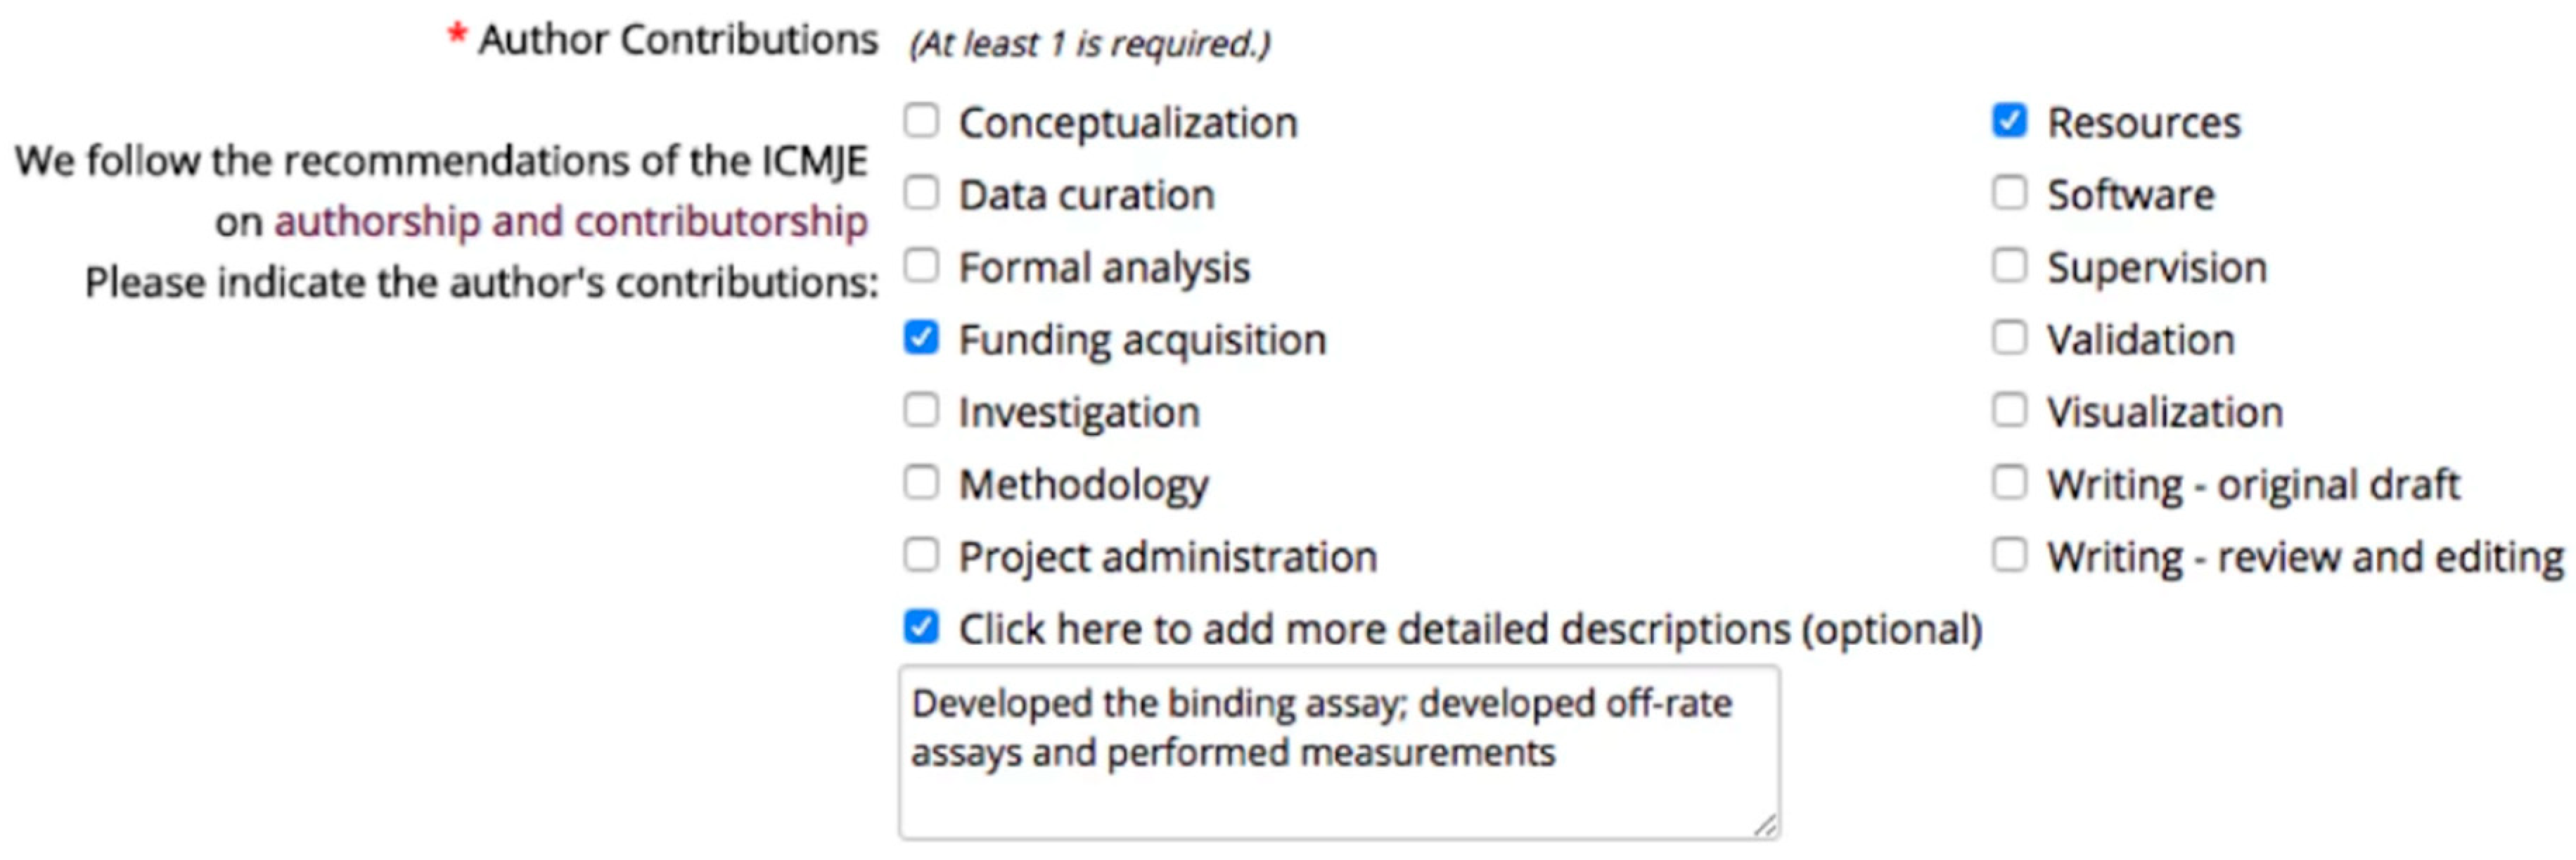The image size is (2576, 860).
Task: Tick the Visualization checkbox
Action: [x=2009, y=410]
